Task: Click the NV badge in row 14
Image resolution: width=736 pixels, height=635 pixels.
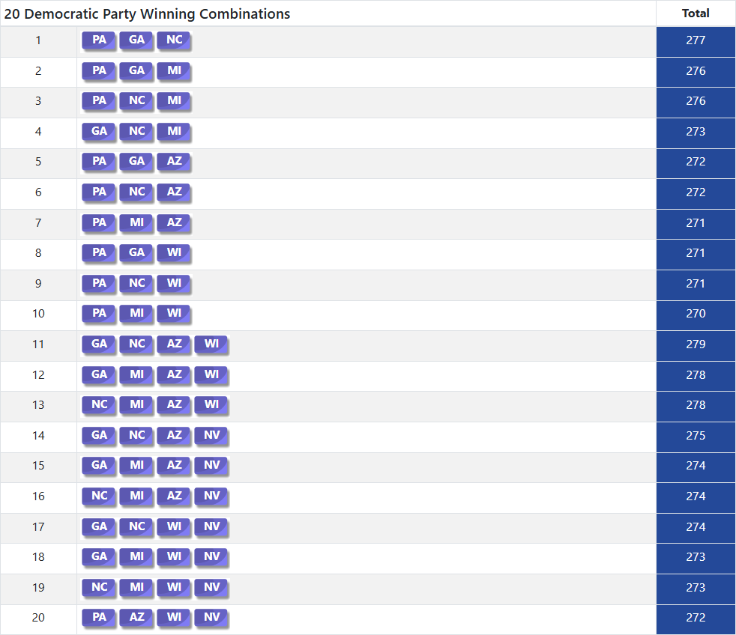Action: click(211, 435)
